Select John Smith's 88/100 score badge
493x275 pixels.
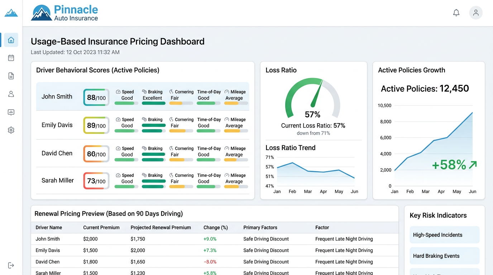pyautogui.click(x=96, y=97)
